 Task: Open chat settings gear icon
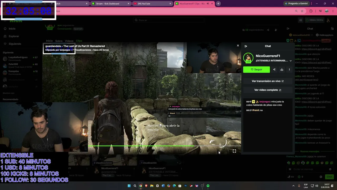click(x=321, y=177)
